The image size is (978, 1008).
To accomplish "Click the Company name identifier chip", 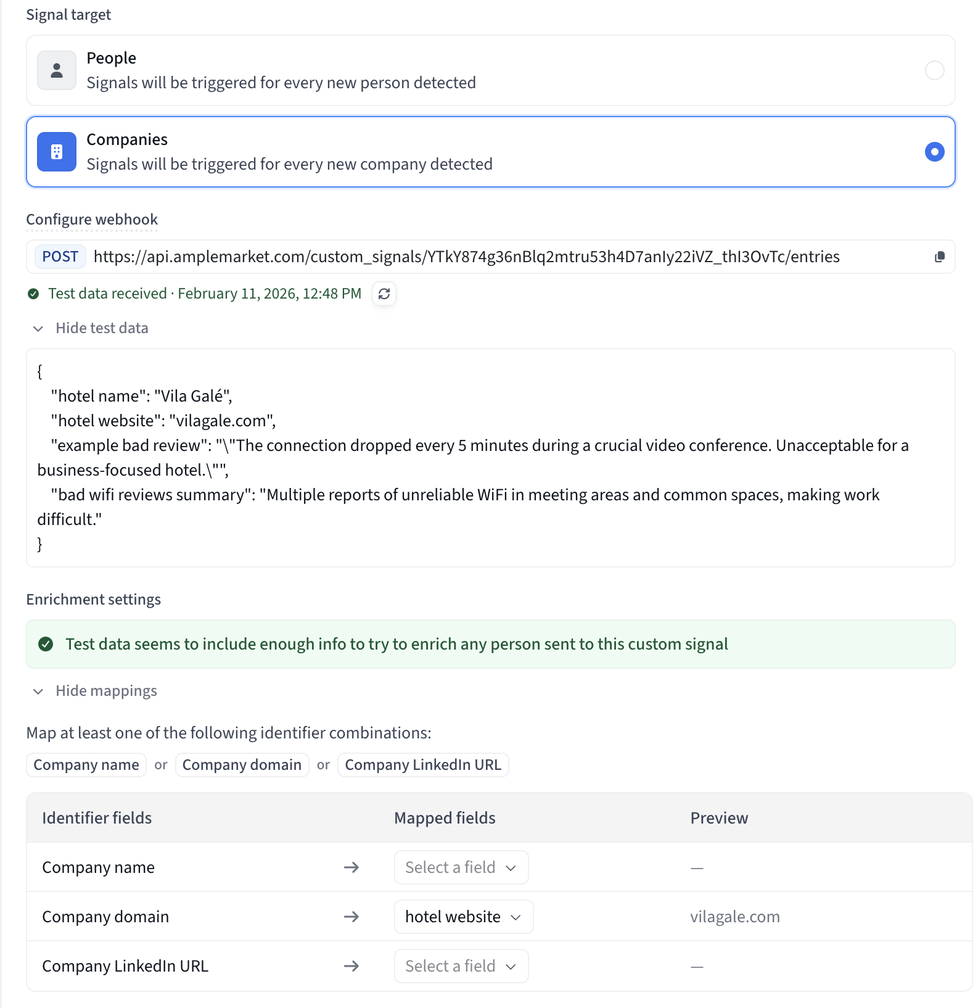I will tap(86, 765).
